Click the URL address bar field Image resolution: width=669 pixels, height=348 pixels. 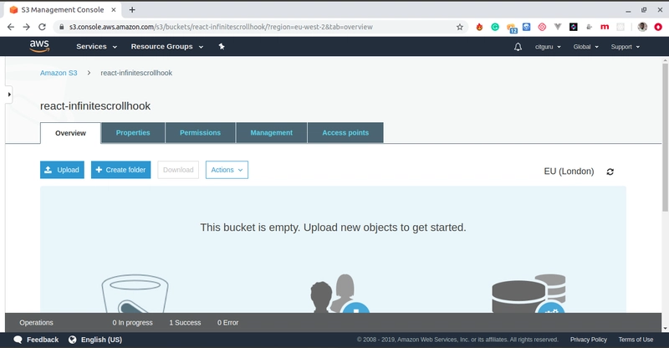coord(260,27)
